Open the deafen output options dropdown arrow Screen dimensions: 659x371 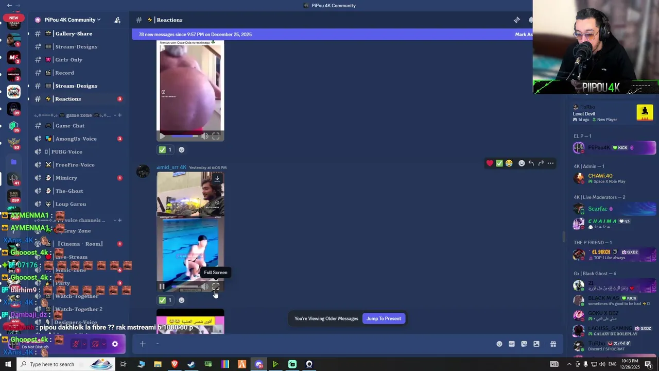pyautogui.click(x=104, y=344)
